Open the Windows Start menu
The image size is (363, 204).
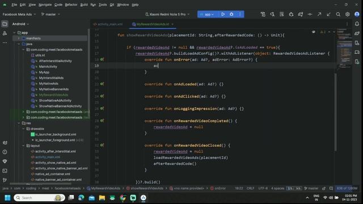pos(7,198)
